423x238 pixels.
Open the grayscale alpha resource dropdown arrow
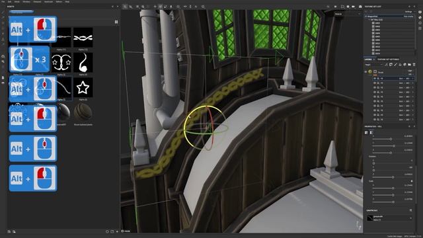tap(410, 218)
